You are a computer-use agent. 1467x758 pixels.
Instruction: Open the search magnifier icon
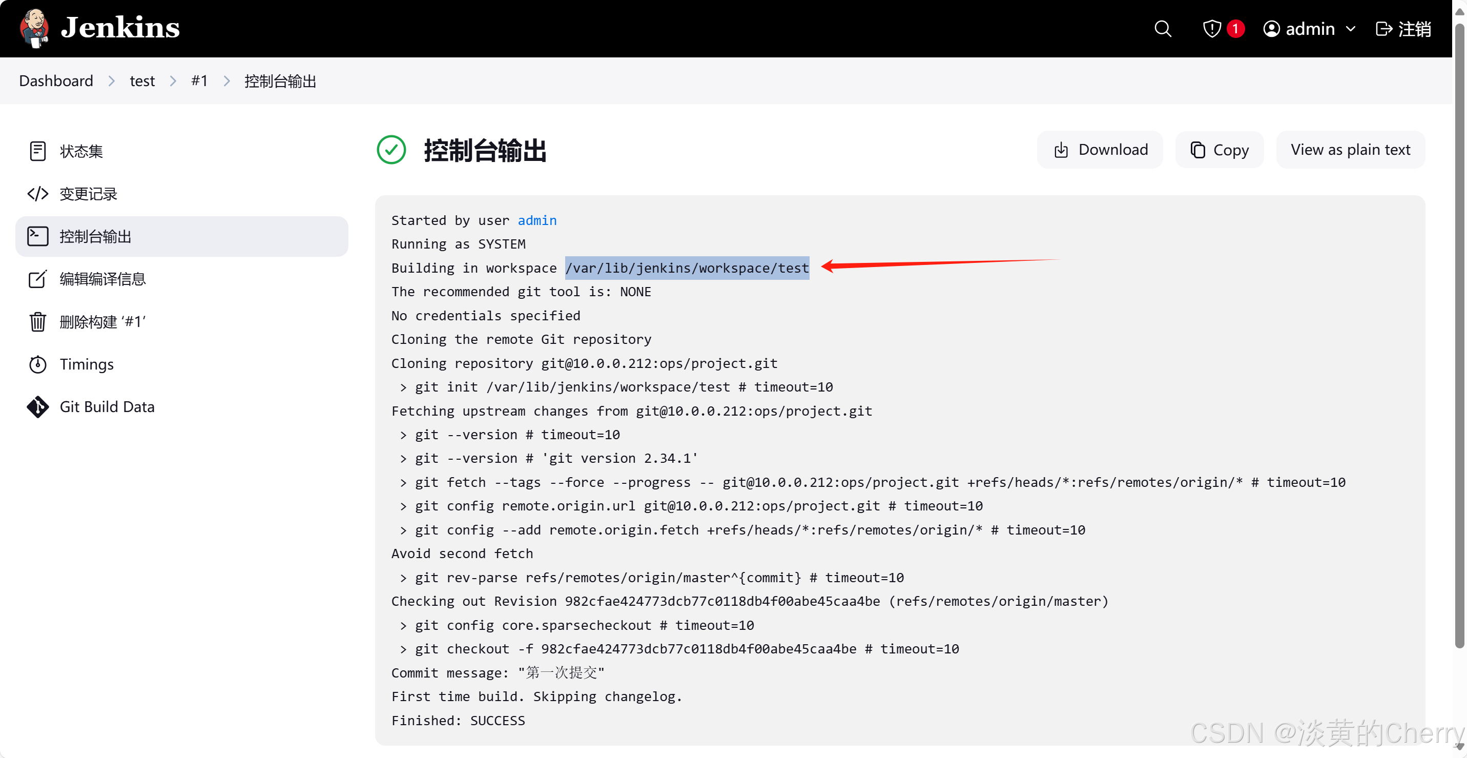click(1162, 29)
